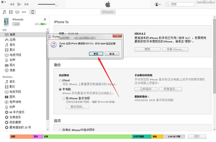Select the iPhone device icon button

(x=33, y=12)
